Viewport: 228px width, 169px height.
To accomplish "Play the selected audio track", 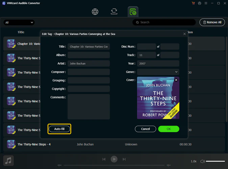I will click(x=114, y=159).
